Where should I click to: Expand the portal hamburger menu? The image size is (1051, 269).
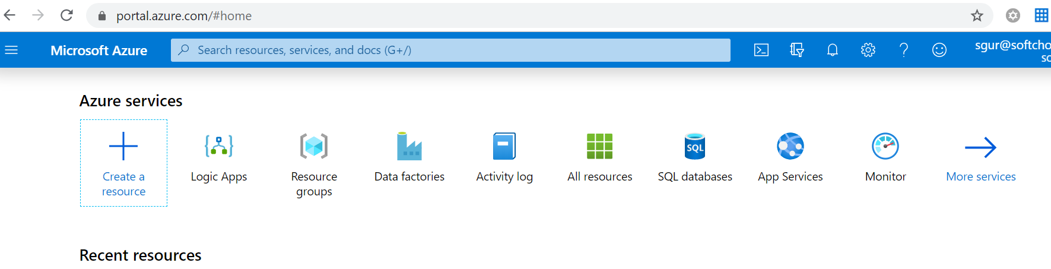(x=11, y=50)
